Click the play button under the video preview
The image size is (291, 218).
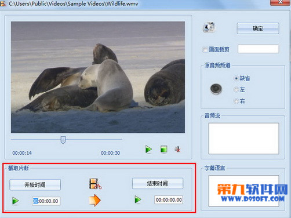[148, 150]
